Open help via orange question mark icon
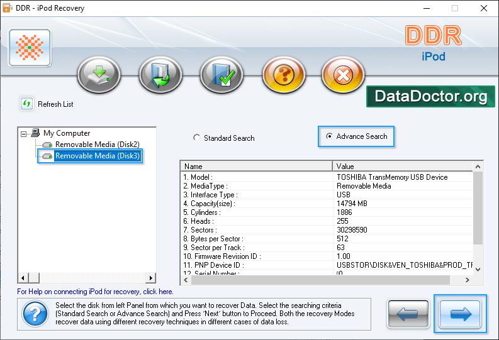499x340 pixels. [x=284, y=75]
